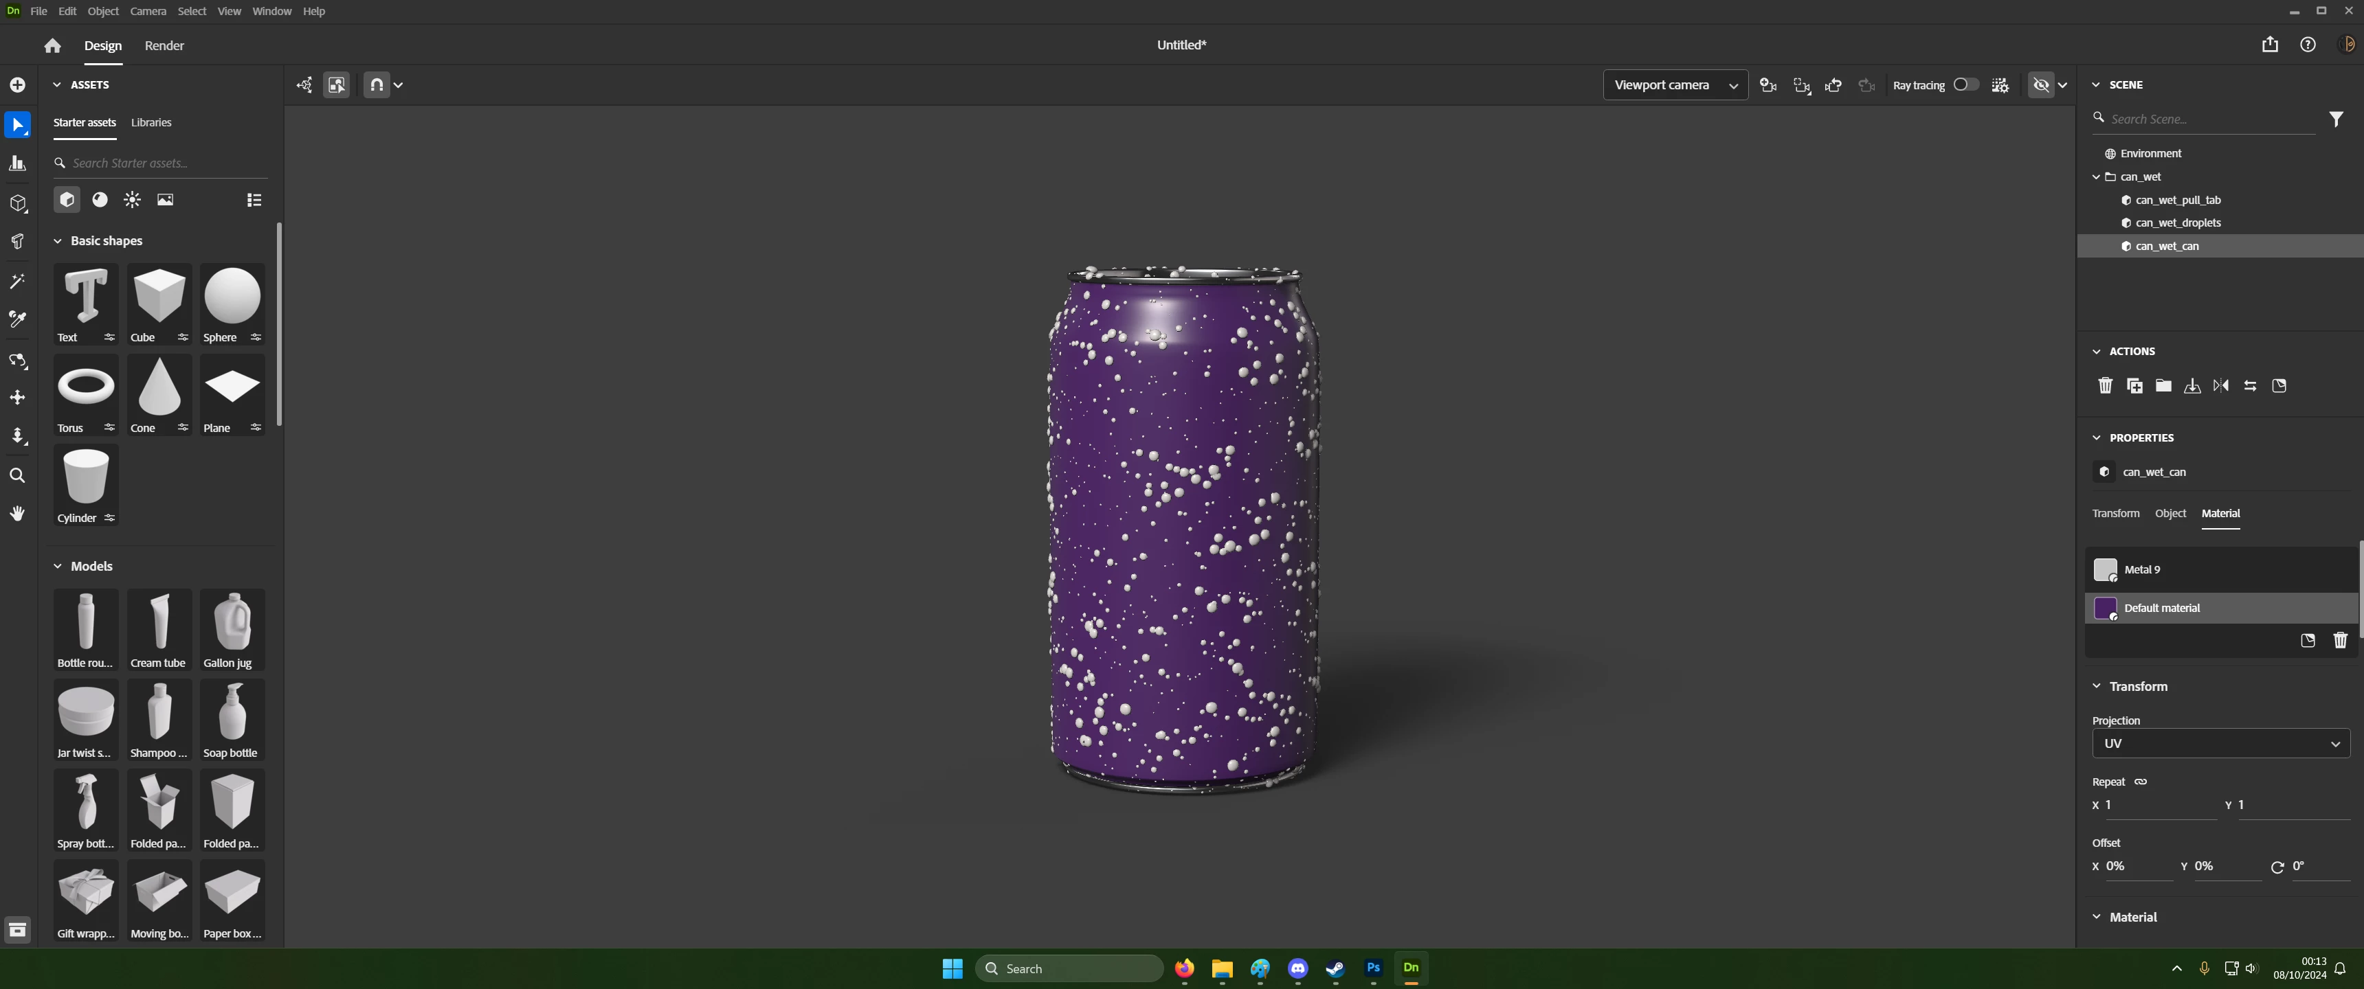This screenshot has height=989, width=2364.
Task: Show lights filter in Starter assets
Action: click(132, 200)
